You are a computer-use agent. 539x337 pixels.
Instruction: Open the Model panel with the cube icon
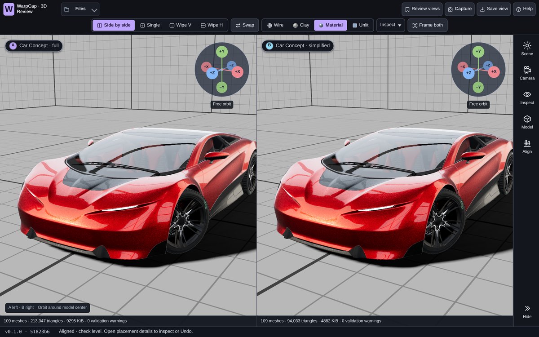(527, 122)
